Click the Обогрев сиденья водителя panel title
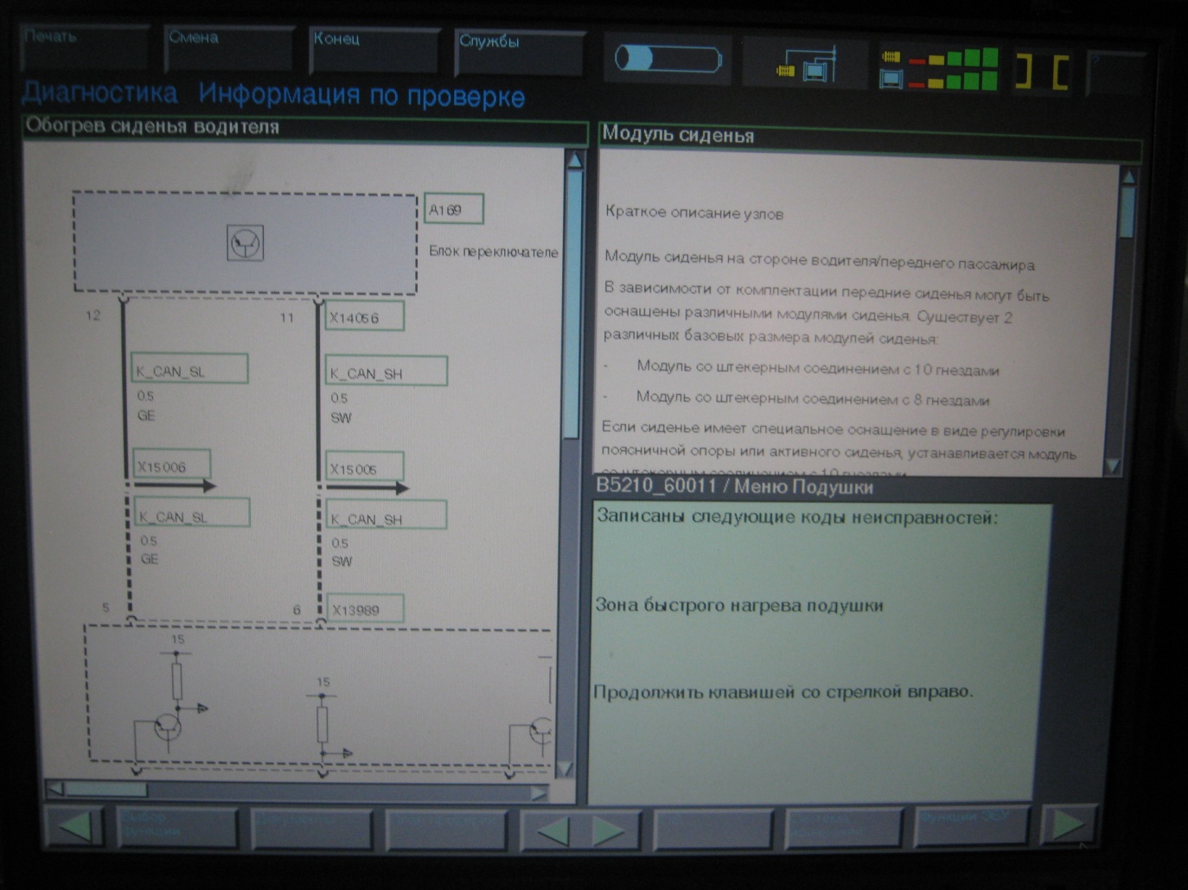The image size is (1188, 890). point(152,126)
